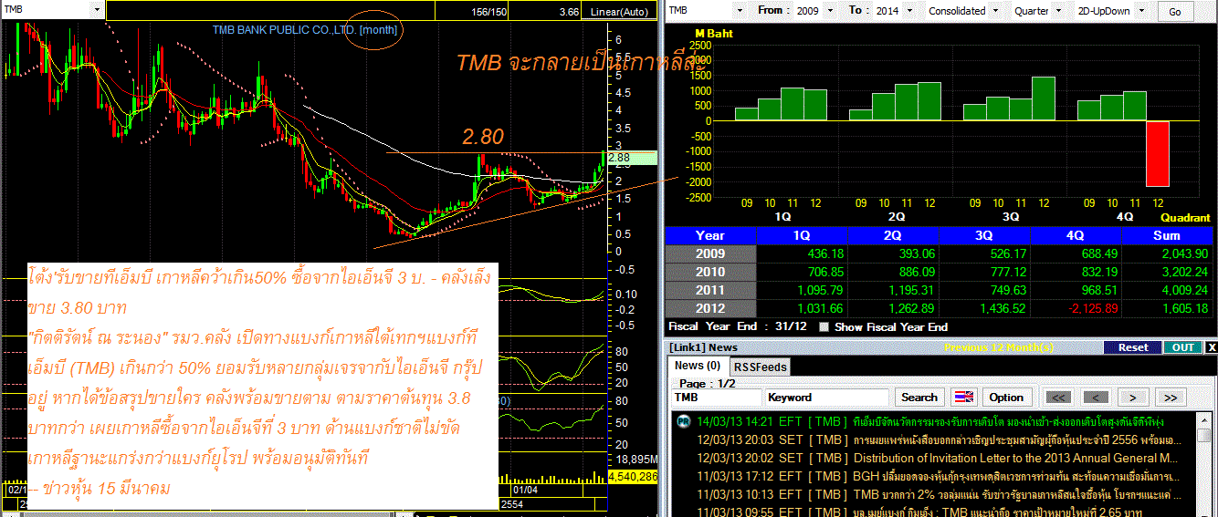Click the Linear(Auto) scale button
This screenshot has width=1218, height=517.
point(619,11)
